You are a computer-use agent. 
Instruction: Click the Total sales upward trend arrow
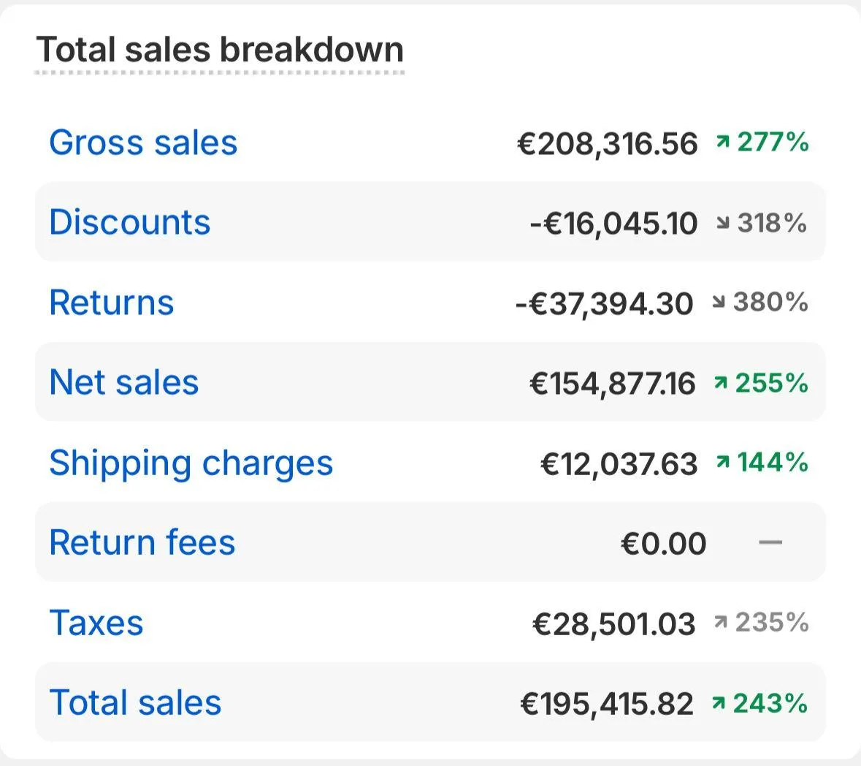pos(719,703)
